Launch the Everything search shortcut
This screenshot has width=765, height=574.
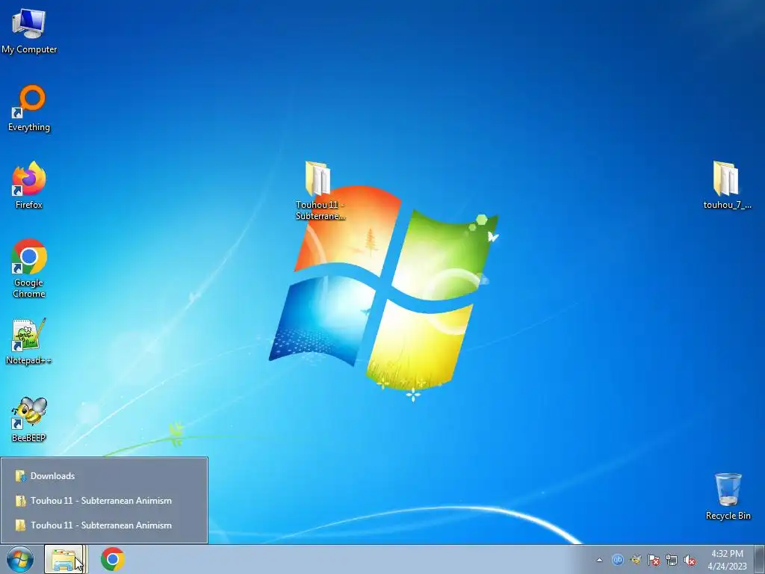click(29, 108)
